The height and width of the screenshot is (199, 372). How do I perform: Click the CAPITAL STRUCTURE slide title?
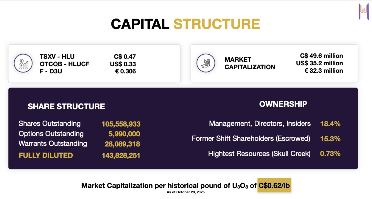pos(186,24)
